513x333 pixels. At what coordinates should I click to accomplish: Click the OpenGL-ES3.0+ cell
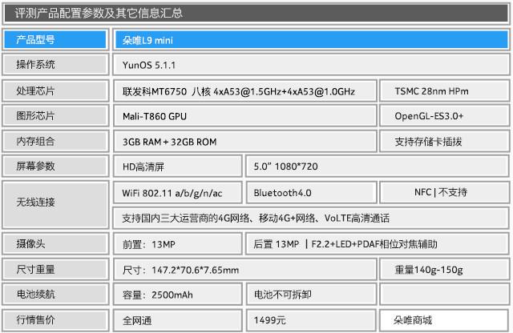click(x=444, y=116)
